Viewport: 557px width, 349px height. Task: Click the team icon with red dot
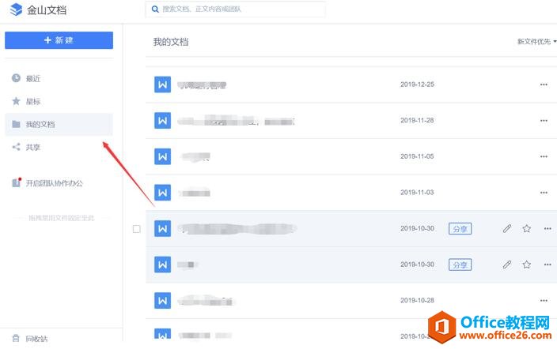17,182
